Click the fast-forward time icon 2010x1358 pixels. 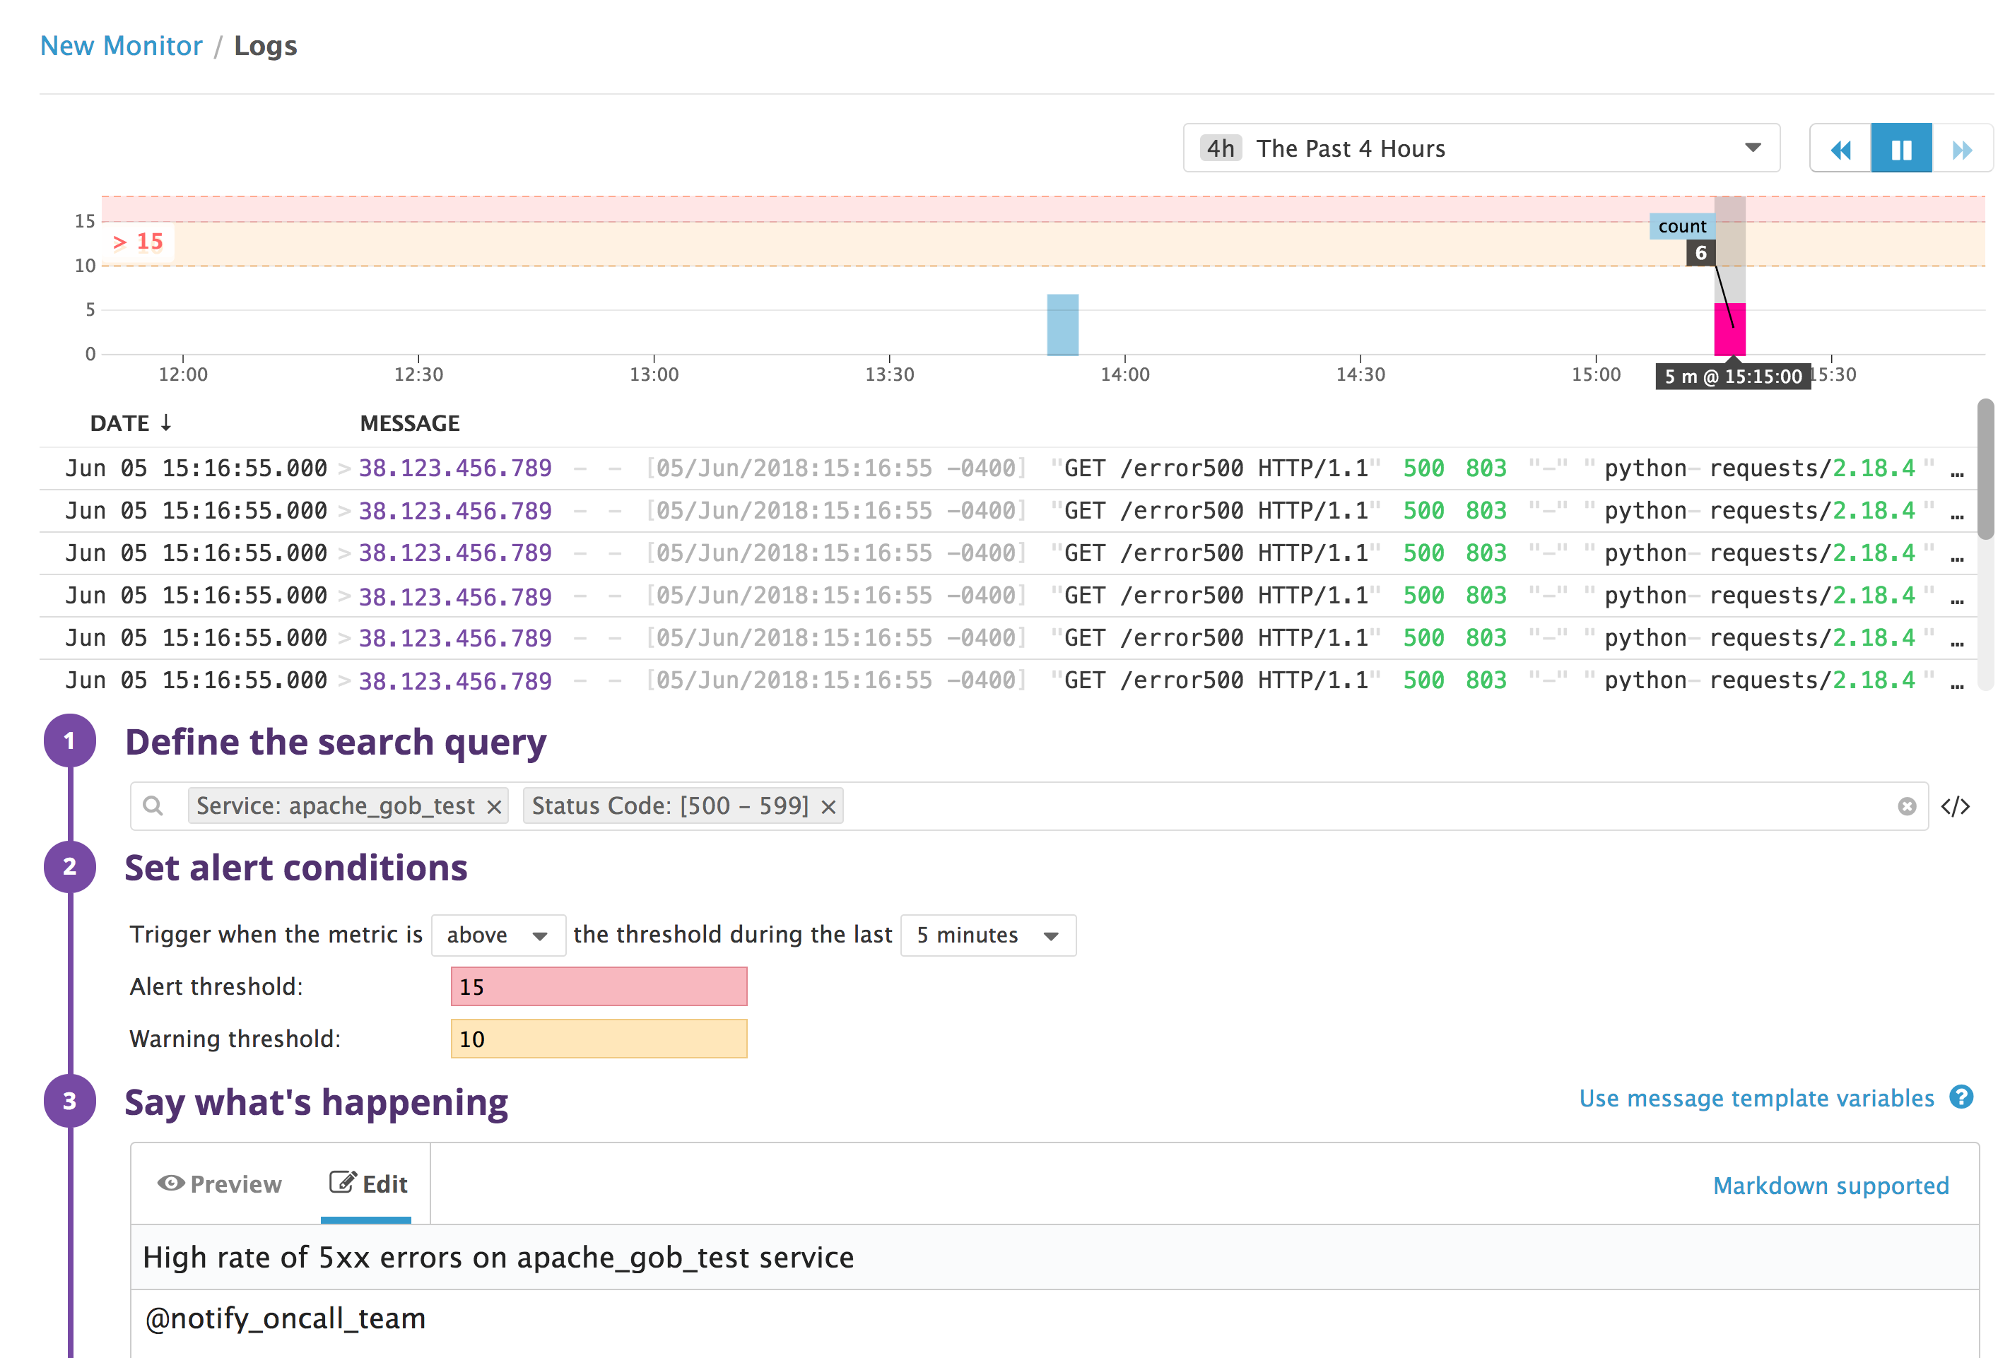[1961, 148]
